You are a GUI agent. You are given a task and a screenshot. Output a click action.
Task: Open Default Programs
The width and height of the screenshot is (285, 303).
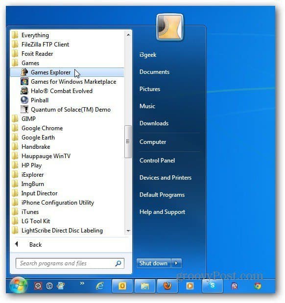(162, 195)
